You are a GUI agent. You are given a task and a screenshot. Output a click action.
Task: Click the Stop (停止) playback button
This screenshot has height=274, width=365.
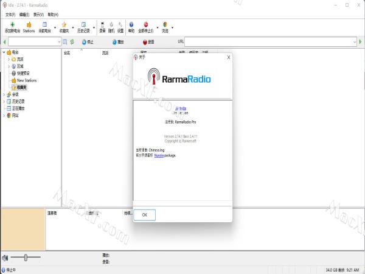point(88,42)
